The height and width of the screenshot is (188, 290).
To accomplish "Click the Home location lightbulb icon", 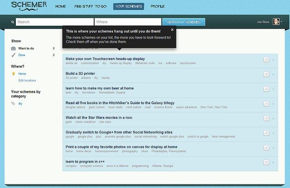I will (x=14, y=73).
